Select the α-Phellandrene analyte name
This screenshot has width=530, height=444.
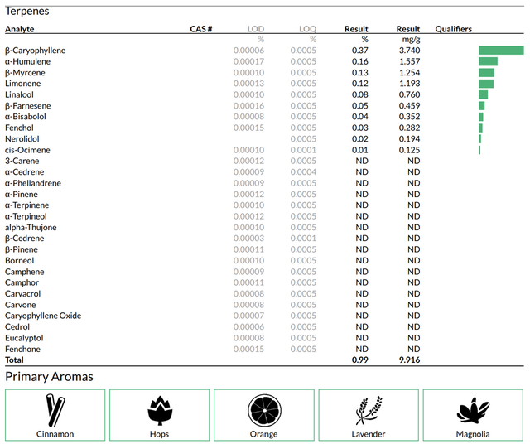(x=33, y=183)
